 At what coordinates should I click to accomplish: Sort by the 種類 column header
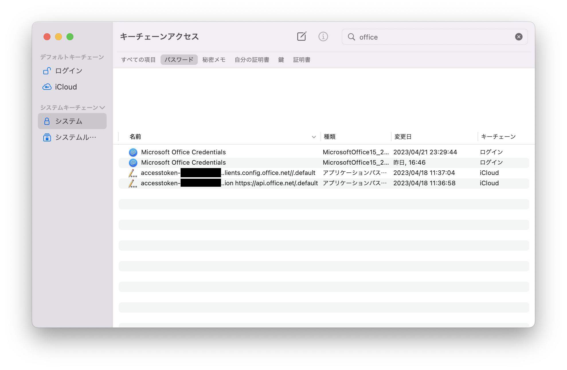(330, 137)
